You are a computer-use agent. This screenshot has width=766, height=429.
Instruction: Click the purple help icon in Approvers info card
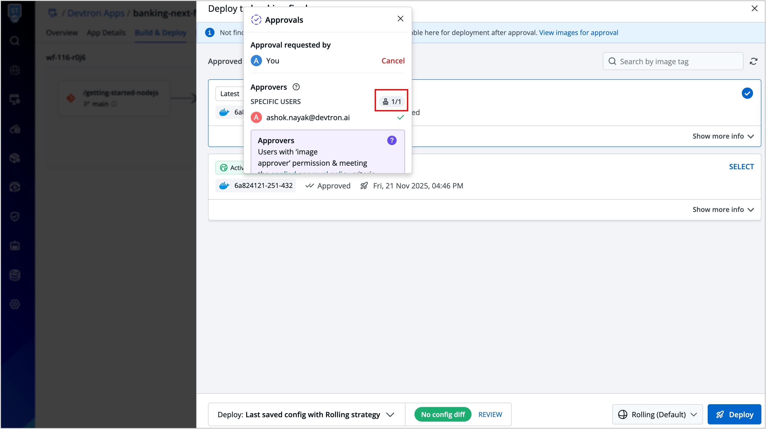(x=392, y=140)
